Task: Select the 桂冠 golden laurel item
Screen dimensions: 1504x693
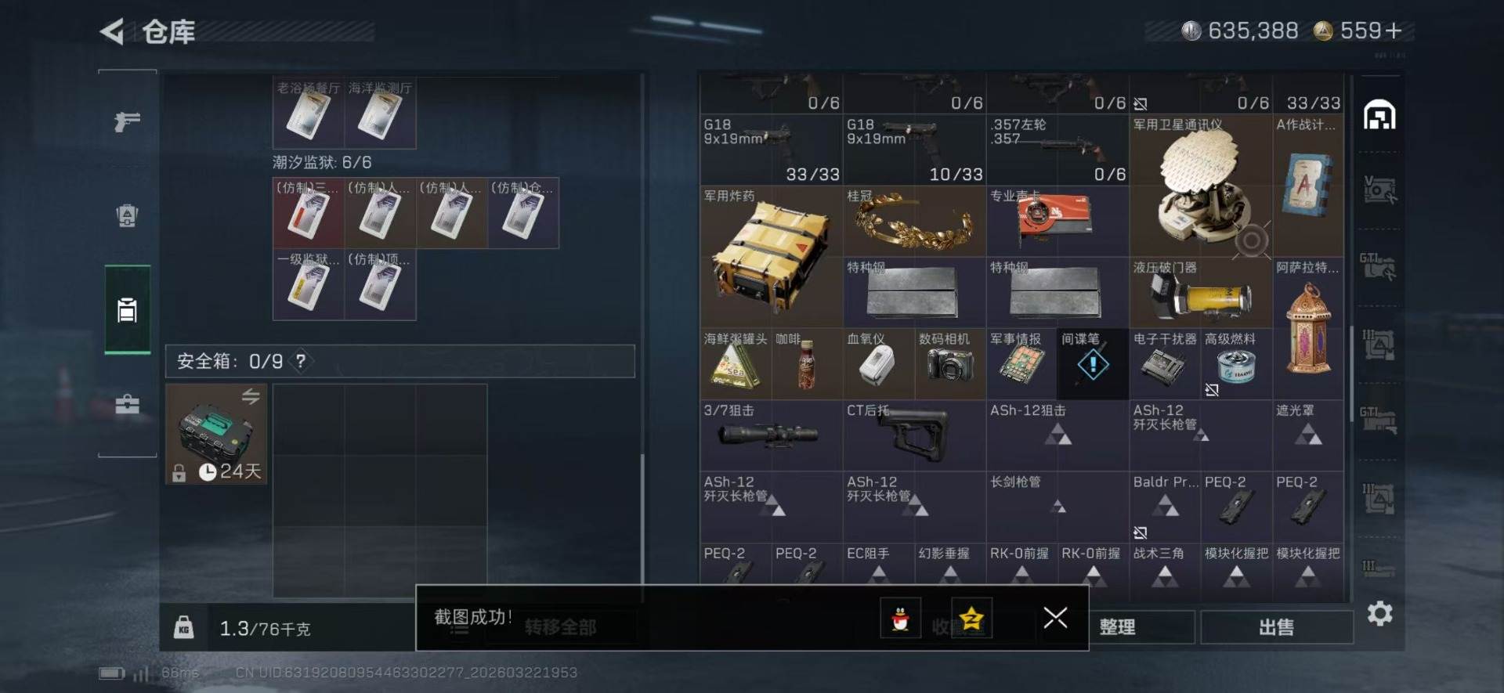Action: [x=914, y=222]
